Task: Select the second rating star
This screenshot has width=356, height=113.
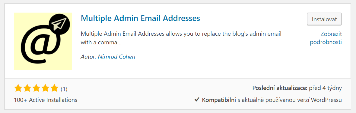Action: (27, 88)
